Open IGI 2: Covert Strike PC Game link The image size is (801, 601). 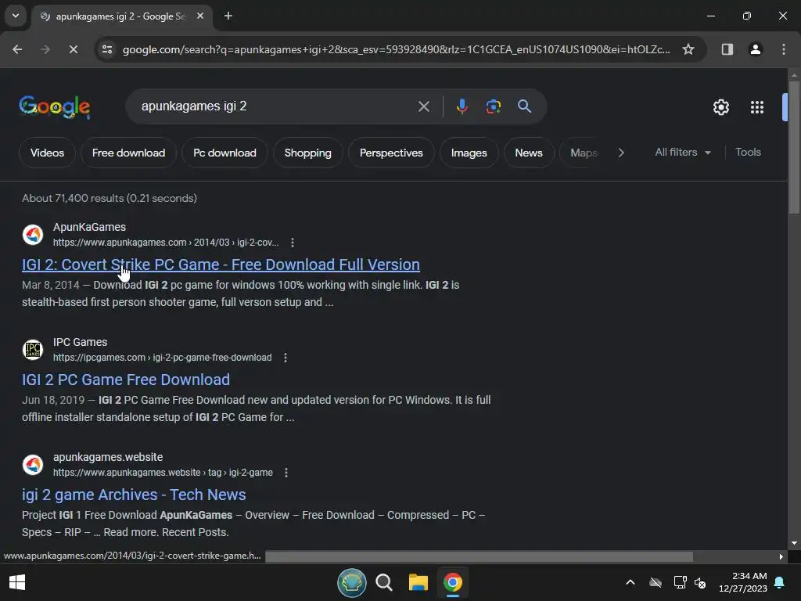[221, 265]
